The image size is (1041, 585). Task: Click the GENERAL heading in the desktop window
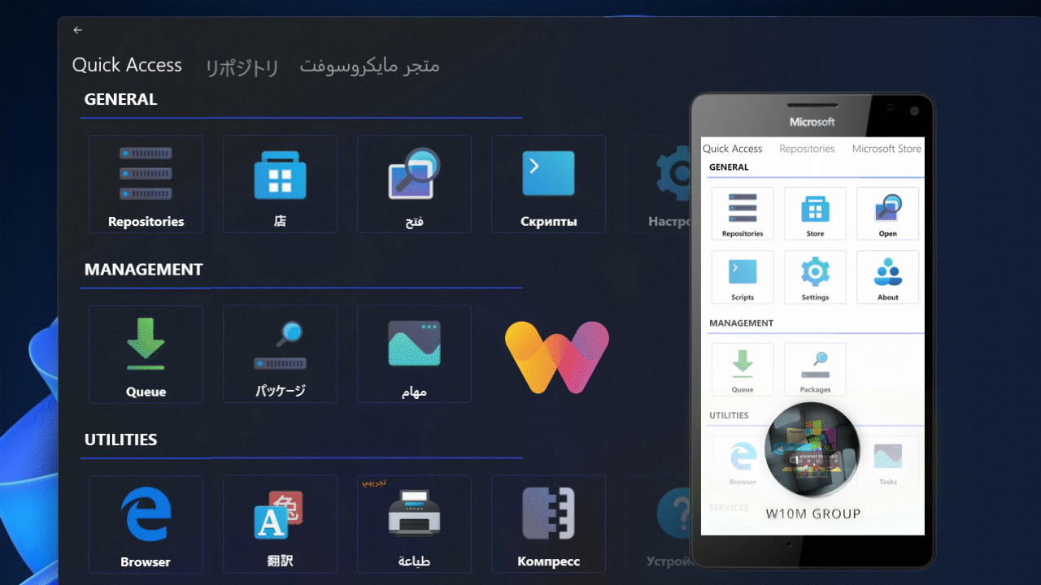[x=121, y=99]
